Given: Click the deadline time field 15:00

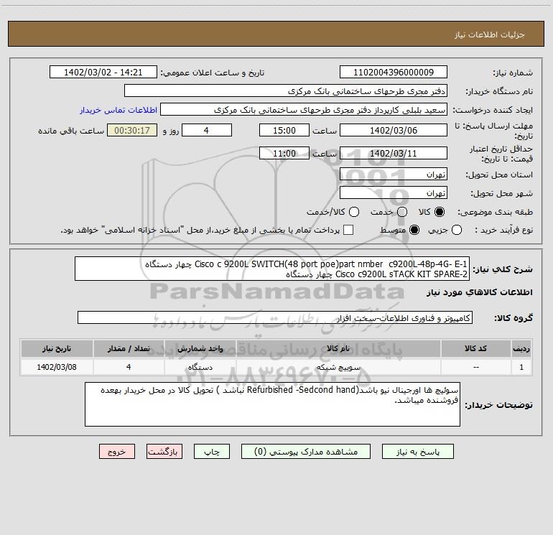Looking at the screenshot, I should pos(284,130).
